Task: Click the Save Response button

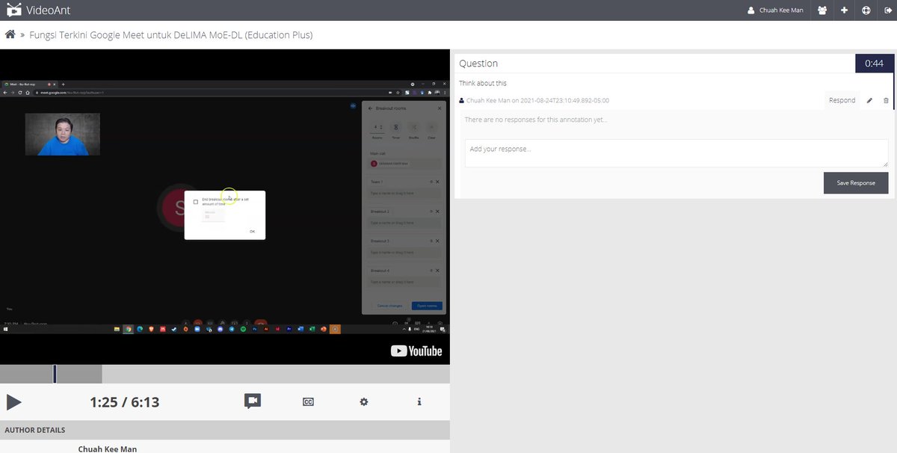Action: click(x=856, y=183)
